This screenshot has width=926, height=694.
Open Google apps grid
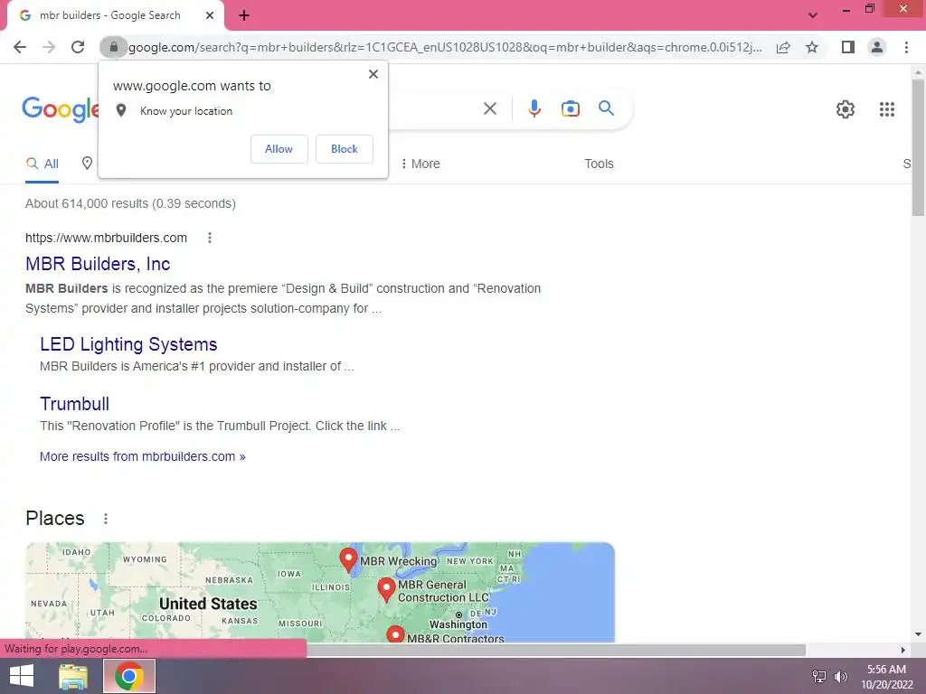pyautogui.click(x=886, y=109)
